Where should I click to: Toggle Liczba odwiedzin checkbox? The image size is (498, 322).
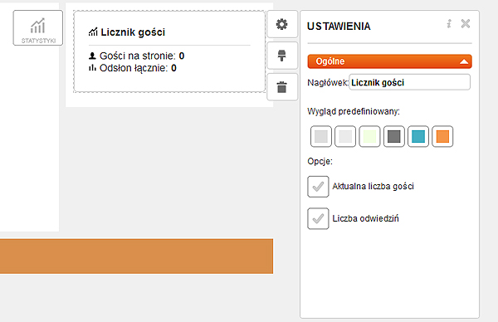[x=318, y=218]
